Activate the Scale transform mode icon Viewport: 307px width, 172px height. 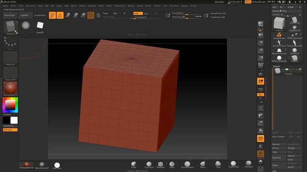pos(75,15)
